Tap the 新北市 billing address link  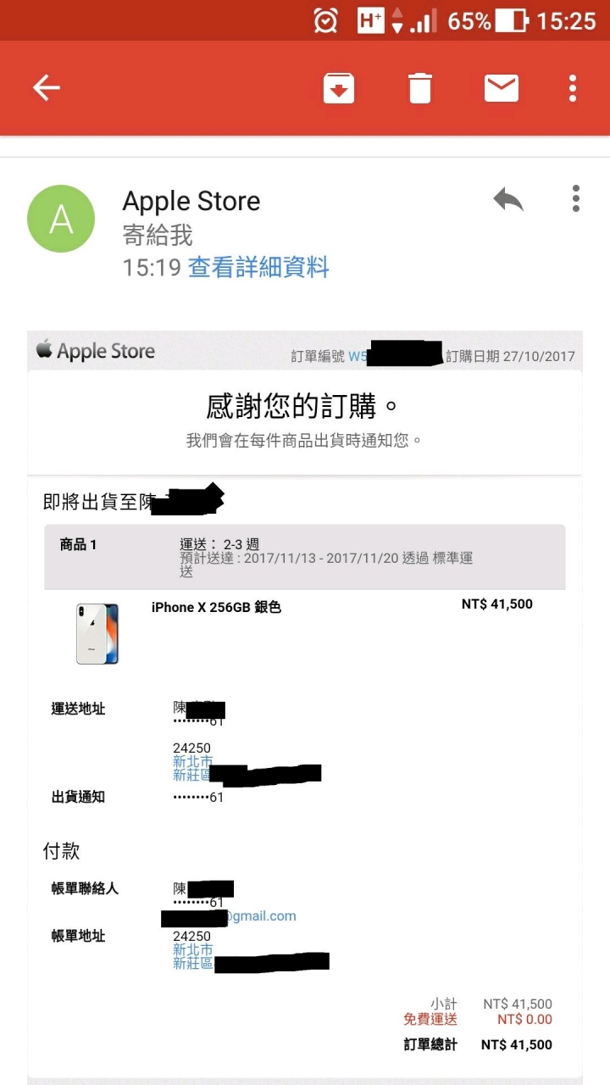[x=193, y=950]
